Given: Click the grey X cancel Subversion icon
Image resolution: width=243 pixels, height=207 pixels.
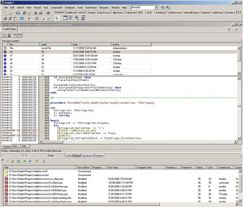Looking at the screenshot, I should click(x=7, y=161).
